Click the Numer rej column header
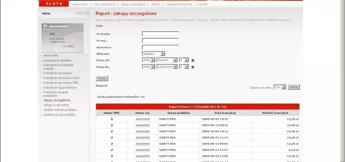 pyautogui.click(x=142, y=113)
